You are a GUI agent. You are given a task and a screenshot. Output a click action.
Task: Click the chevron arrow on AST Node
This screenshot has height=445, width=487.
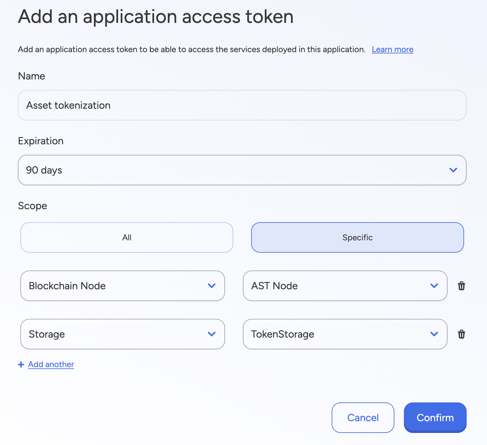434,286
